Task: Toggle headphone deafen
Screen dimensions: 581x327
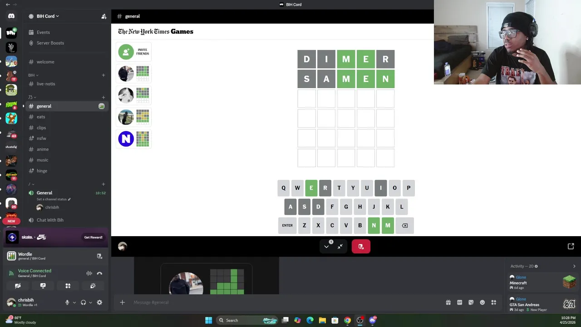Action: click(x=83, y=302)
